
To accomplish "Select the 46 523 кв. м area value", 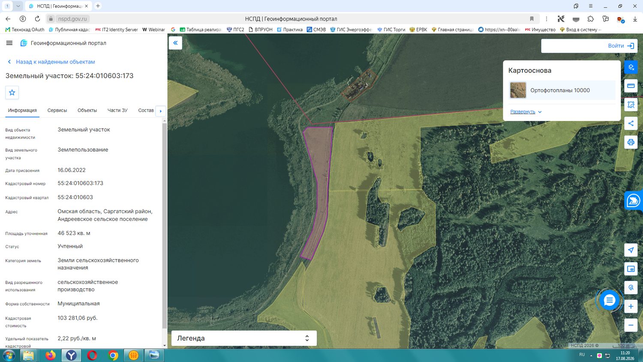I will click(74, 233).
